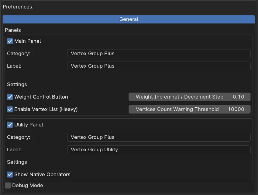This screenshot has height=195, width=258.
Task: Click the Main Panel Category text field
Action: click(159, 53)
